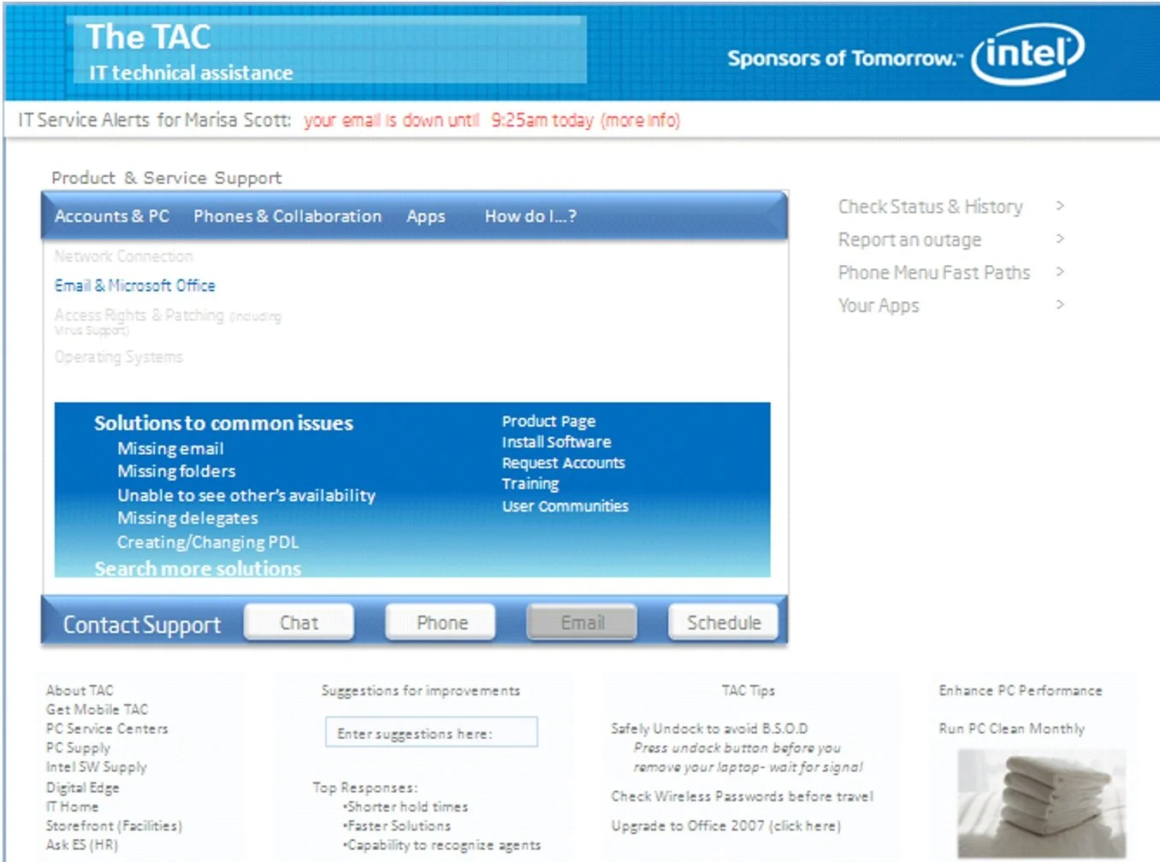Open the How do I...? tab
Image resolution: width=1160 pixels, height=862 pixels.
point(530,216)
